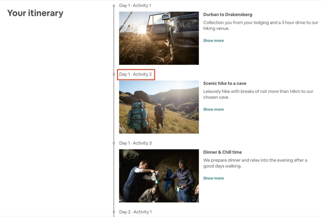The image size is (322, 217).
Task: View the 4x4 vehicle photo for Day 1 Activity 1
Action: tap(159, 38)
